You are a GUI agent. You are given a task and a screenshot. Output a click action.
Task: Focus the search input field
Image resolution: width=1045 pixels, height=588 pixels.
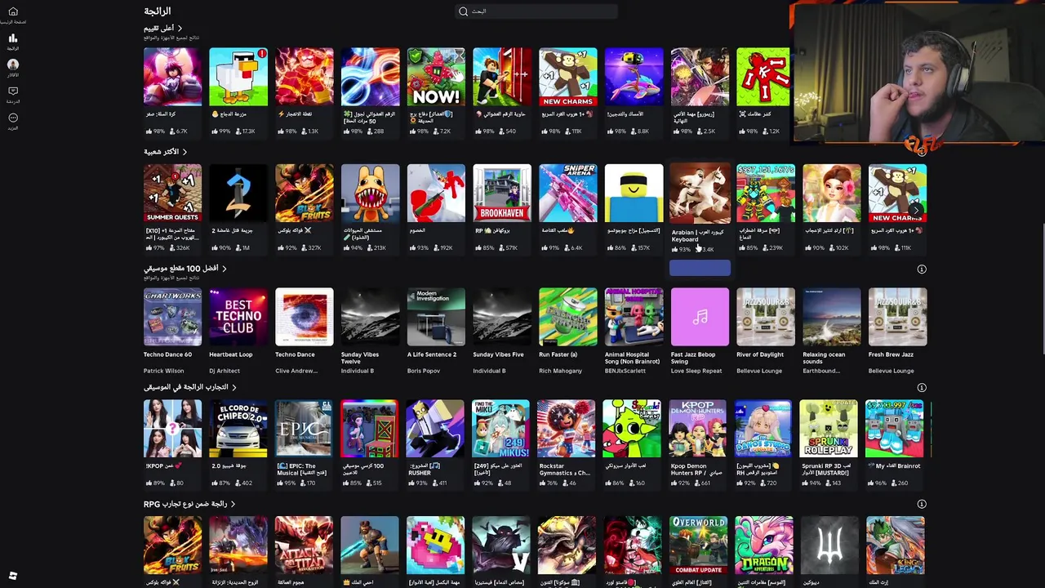click(536, 11)
